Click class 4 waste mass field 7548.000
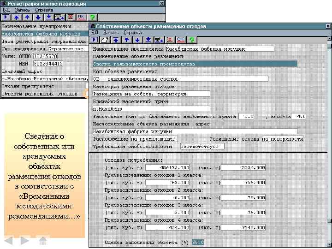 tap(243, 228)
